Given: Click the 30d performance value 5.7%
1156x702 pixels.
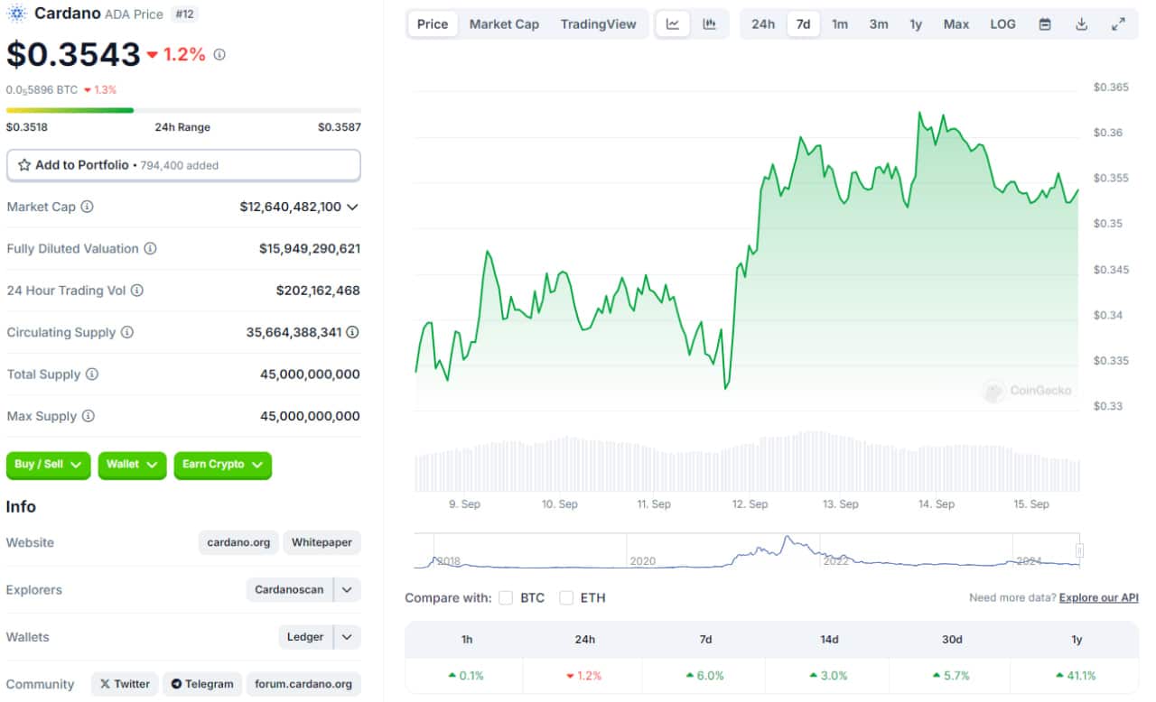Looking at the screenshot, I should click(952, 675).
